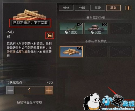The height and width of the screenshot is (111, 135).
Task: Select the 萃取 tab
Action: 113,8
